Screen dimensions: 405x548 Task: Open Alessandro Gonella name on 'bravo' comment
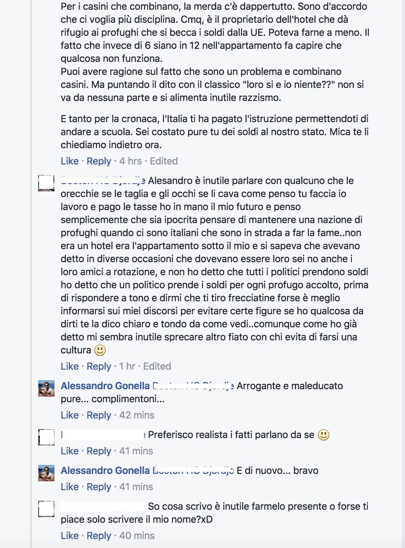pyautogui.click(x=105, y=471)
